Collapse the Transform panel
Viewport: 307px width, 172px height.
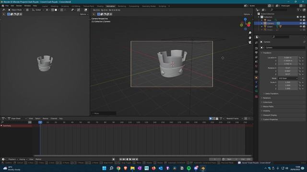pyautogui.click(x=267, y=53)
